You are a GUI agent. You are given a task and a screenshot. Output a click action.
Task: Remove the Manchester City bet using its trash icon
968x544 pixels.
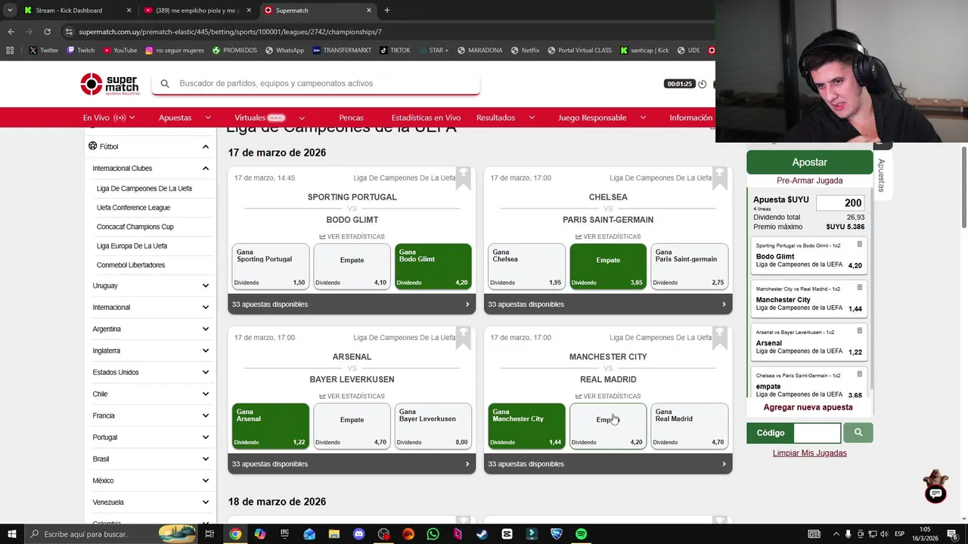point(859,287)
